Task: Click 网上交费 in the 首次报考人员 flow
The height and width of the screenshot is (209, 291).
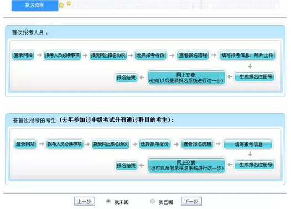Action: (x=186, y=77)
